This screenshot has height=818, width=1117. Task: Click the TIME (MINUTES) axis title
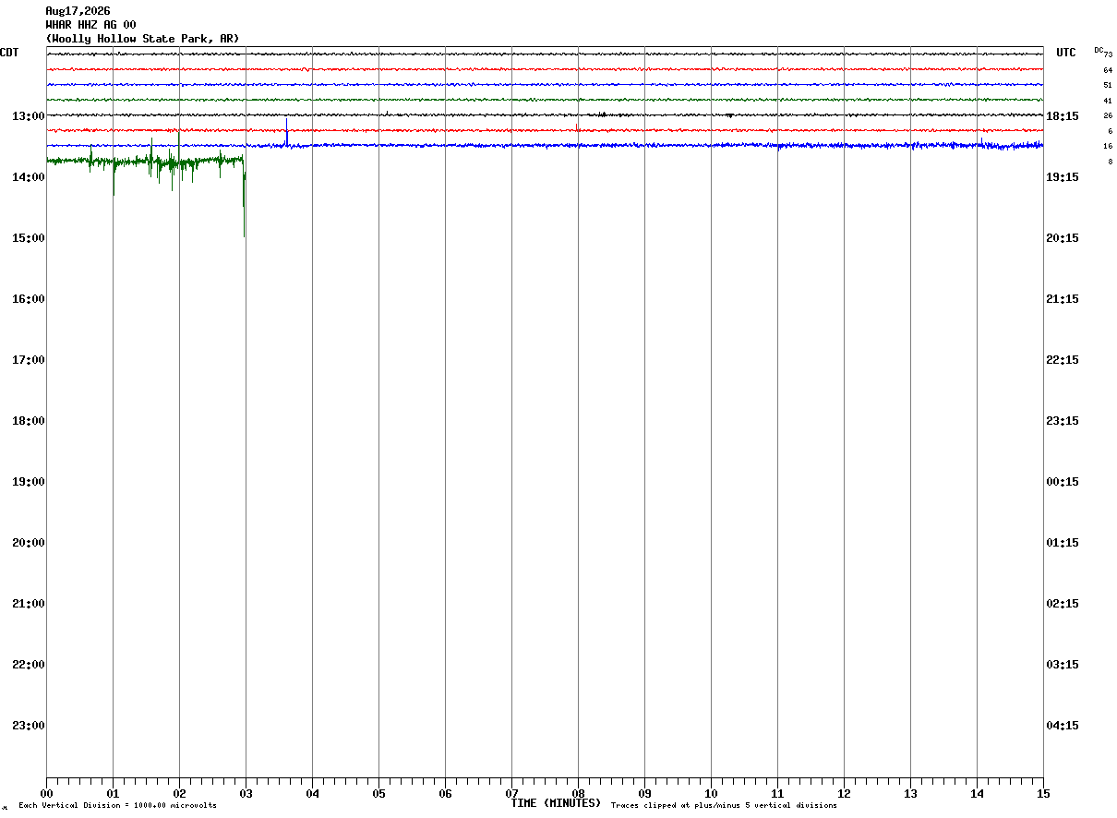tap(556, 803)
